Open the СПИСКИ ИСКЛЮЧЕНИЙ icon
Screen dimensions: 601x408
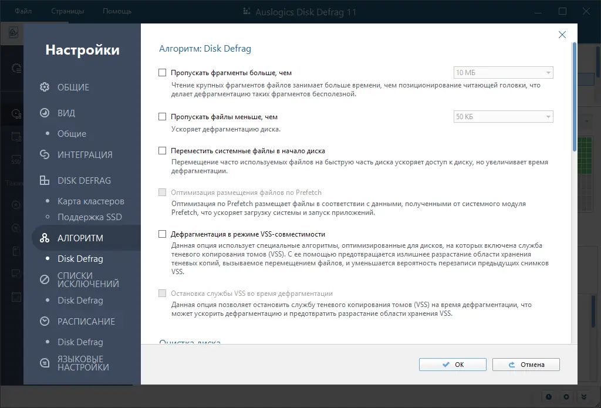45,279
